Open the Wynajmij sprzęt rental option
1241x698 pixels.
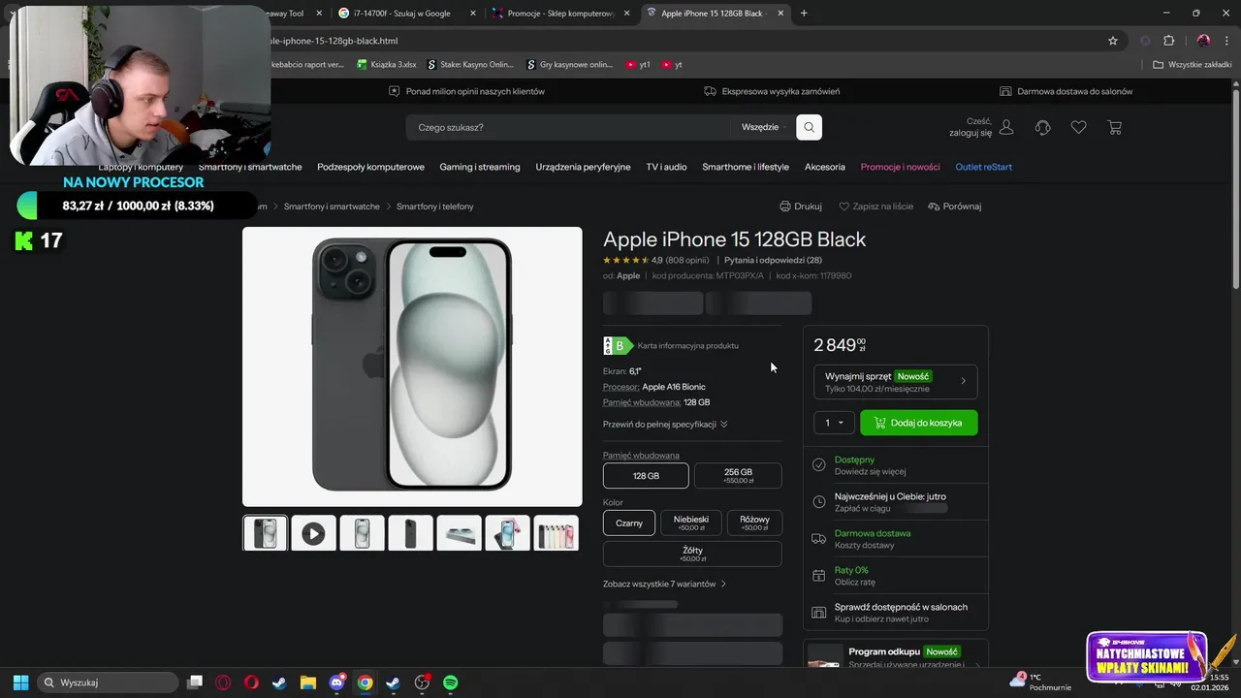tap(895, 382)
